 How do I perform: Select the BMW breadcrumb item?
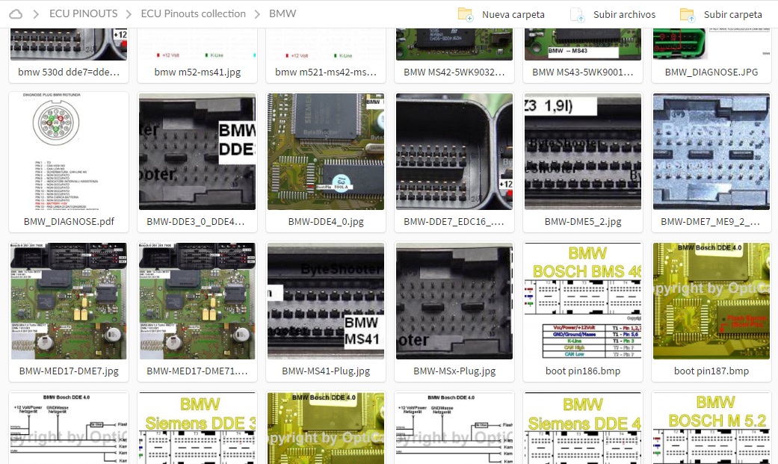click(282, 13)
